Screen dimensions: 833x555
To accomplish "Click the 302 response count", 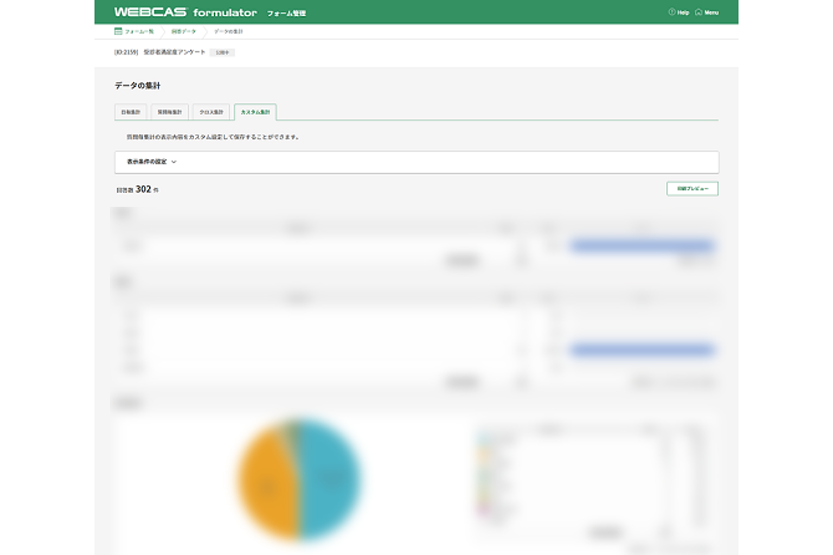I will [x=143, y=189].
